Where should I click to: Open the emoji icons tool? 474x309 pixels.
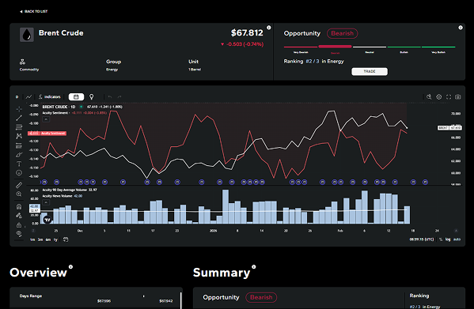(x=19, y=173)
